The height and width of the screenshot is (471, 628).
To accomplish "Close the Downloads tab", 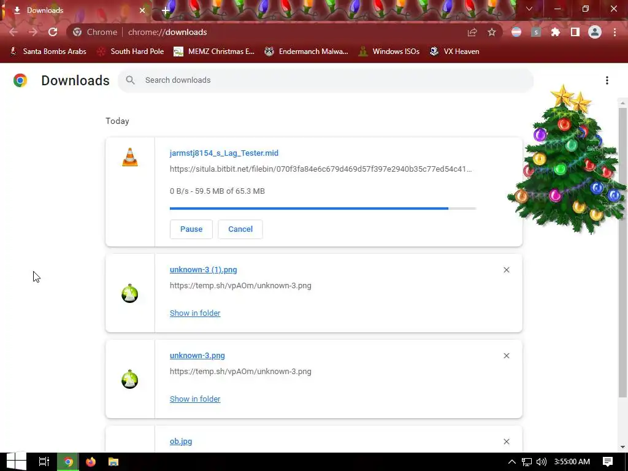I will pyautogui.click(x=142, y=10).
